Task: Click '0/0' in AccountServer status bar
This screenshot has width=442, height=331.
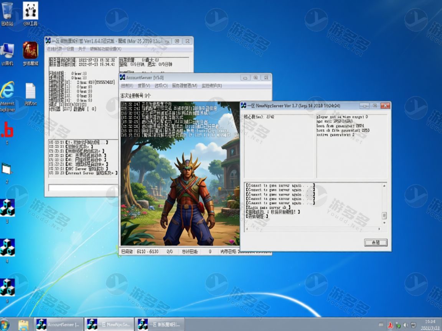Action: click(x=170, y=251)
